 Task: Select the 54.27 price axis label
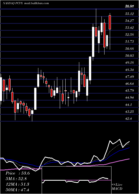click(x=130, y=21)
